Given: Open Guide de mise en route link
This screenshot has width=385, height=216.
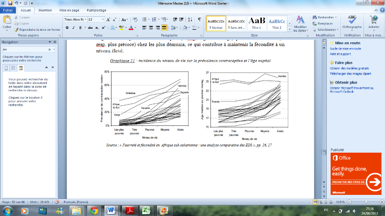Looking at the screenshot, I should point(345,49).
